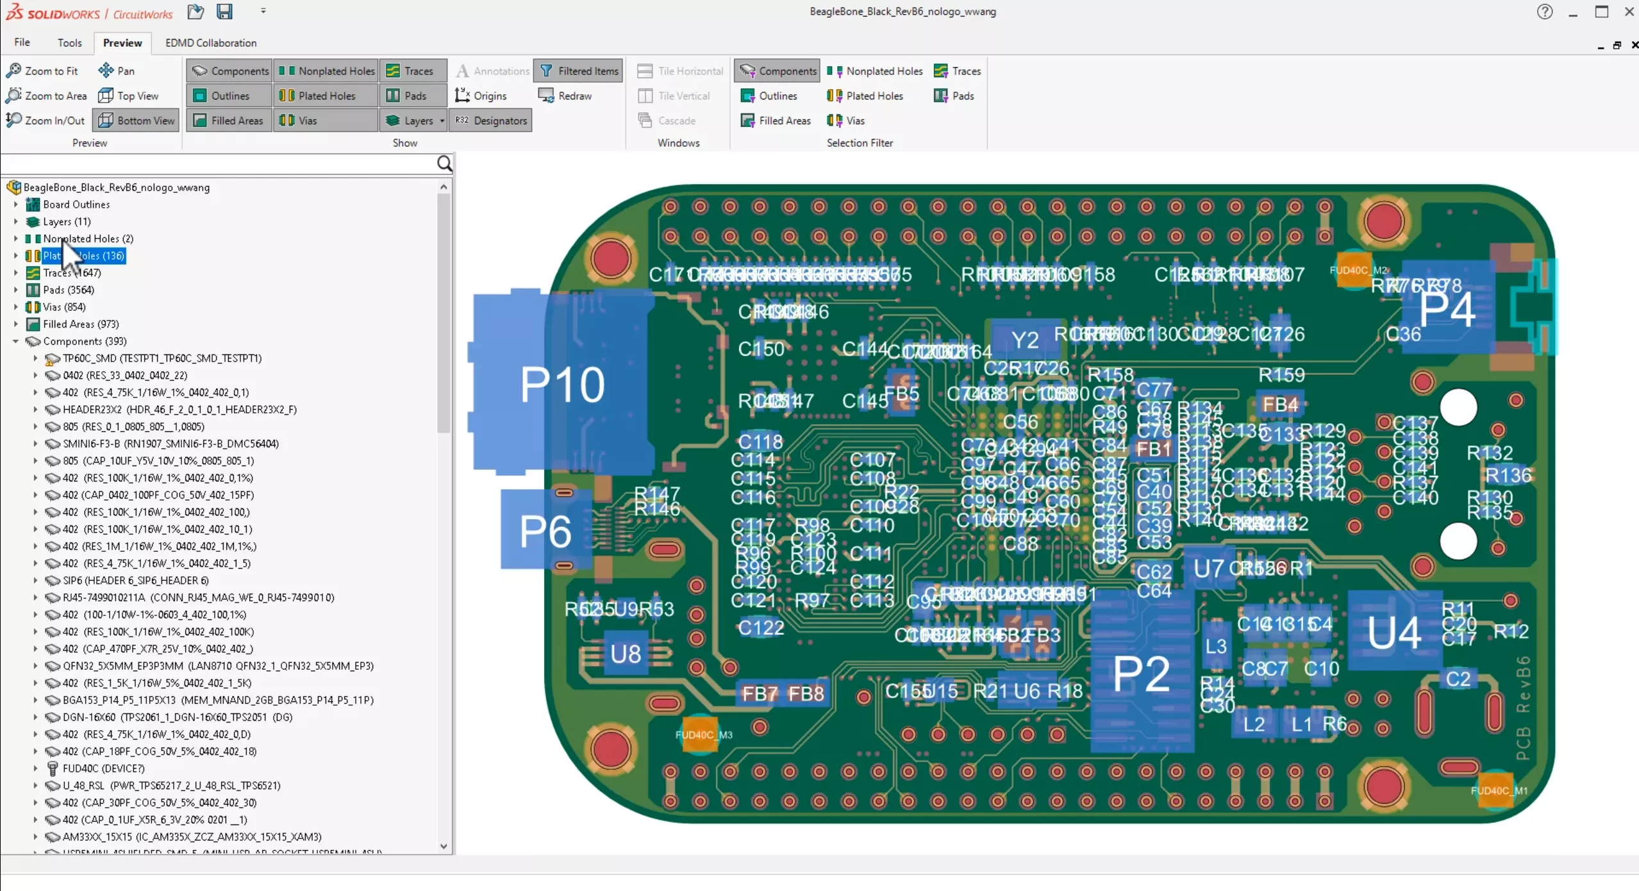Image resolution: width=1639 pixels, height=891 pixels.
Task: Expand the Layers (11) node
Action: (15, 222)
